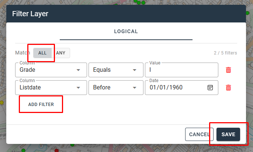Set match mode to ALL
Viewport: 253px width, 152px height.
(x=42, y=53)
